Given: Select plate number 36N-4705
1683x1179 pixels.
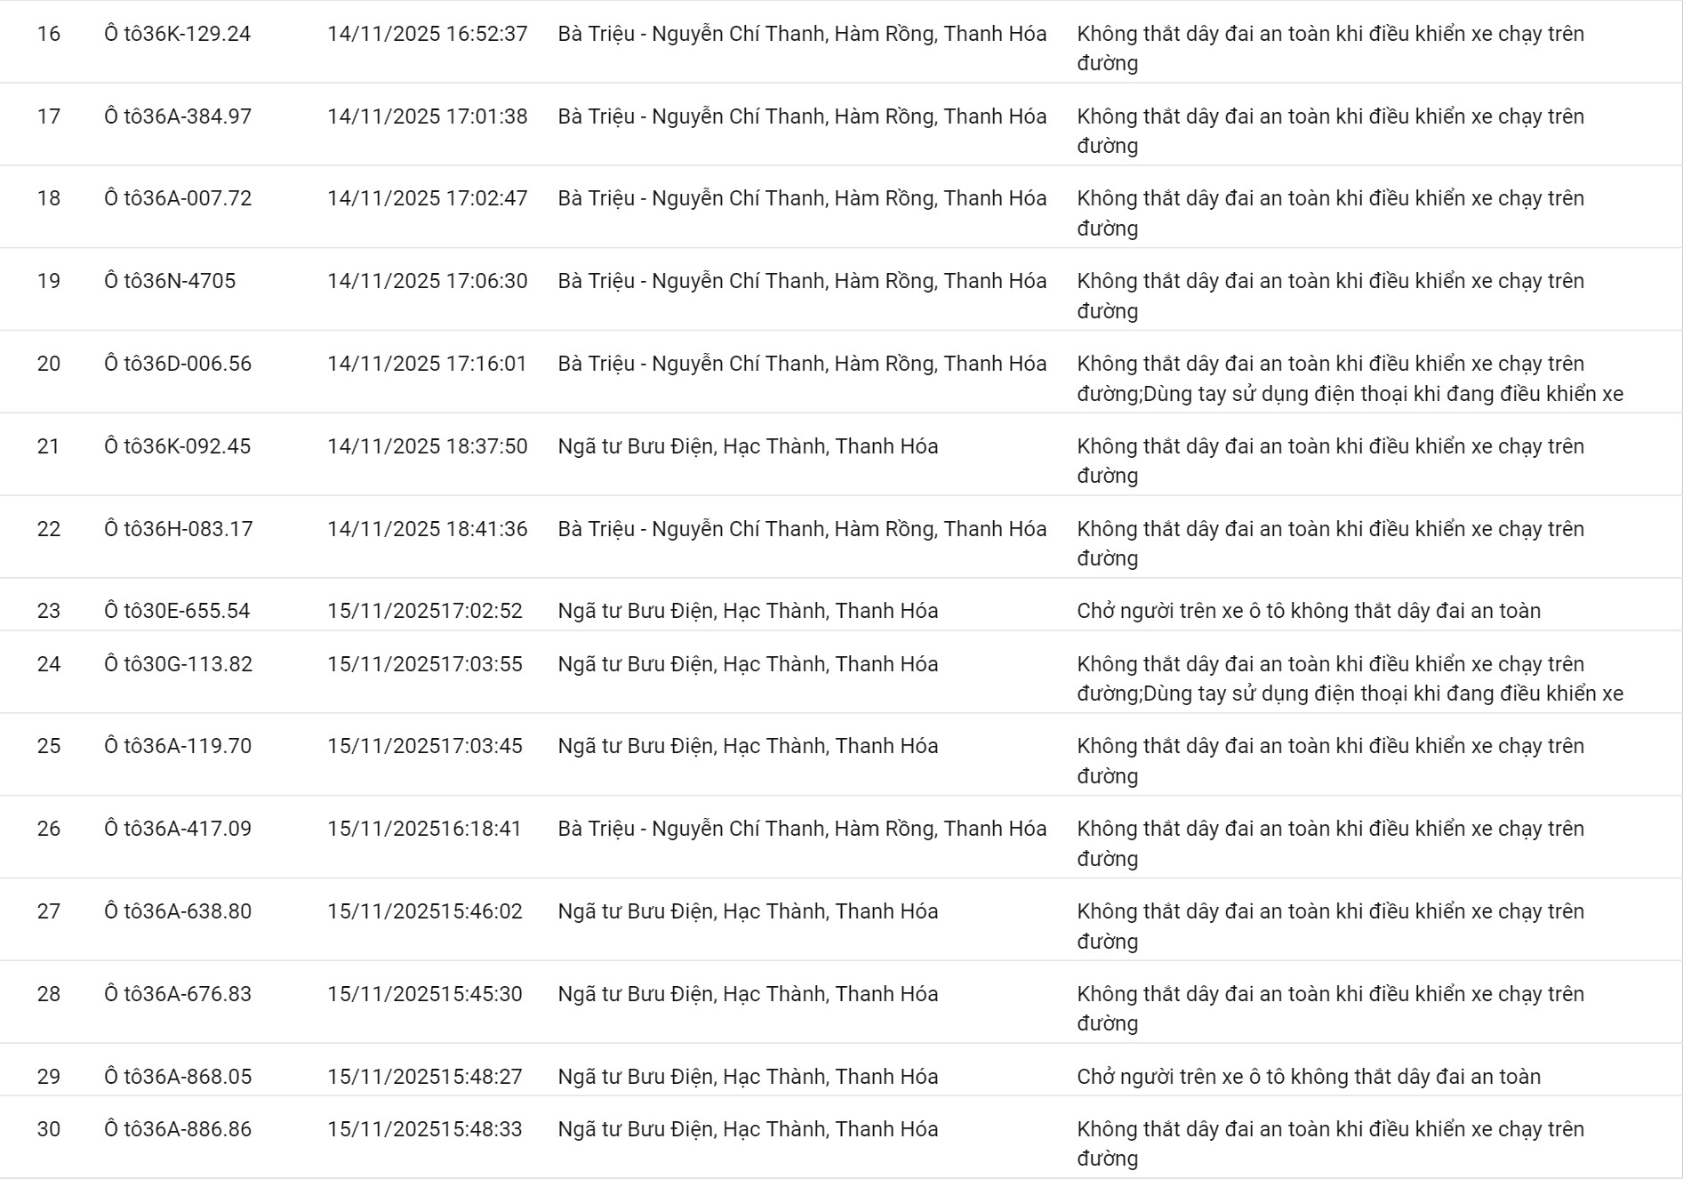Looking at the screenshot, I should pos(170,281).
